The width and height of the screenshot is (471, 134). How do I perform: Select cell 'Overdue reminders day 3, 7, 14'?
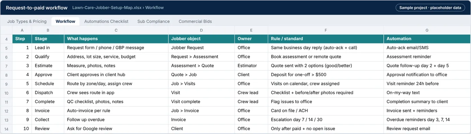click(427, 120)
